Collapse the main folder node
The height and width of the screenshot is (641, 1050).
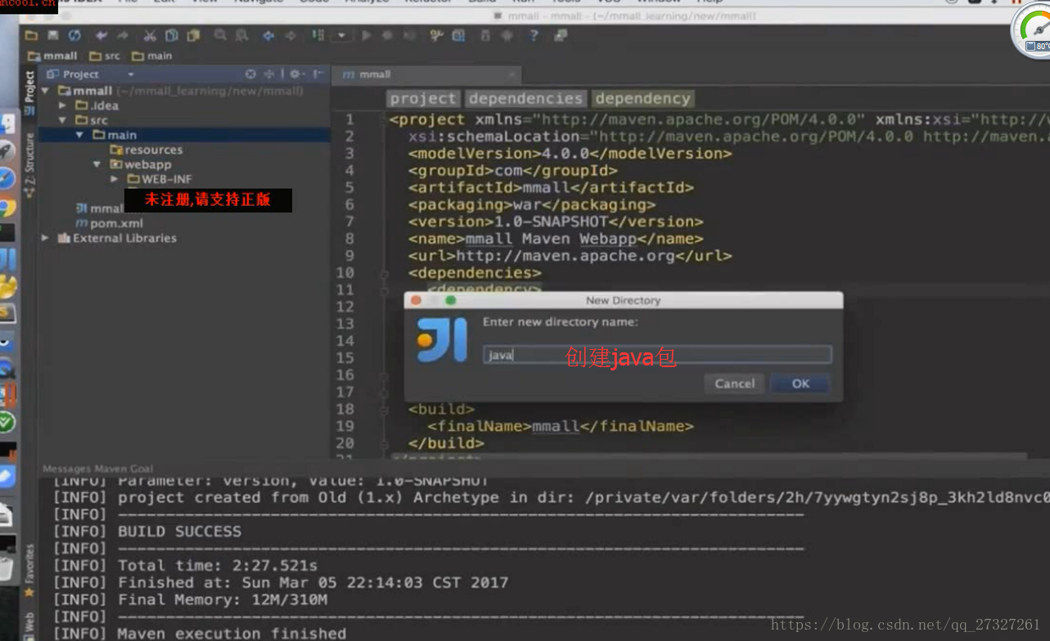point(79,135)
